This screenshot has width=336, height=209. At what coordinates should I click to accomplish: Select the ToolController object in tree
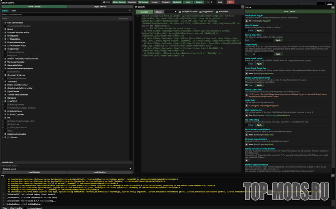click(x=13, y=49)
